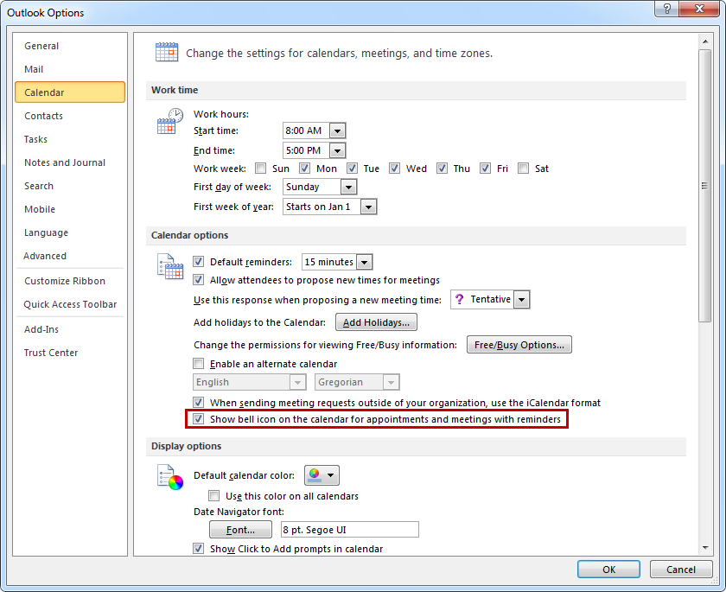Open the First day of week dropdown
This screenshot has height=592, width=726.
(x=348, y=187)
